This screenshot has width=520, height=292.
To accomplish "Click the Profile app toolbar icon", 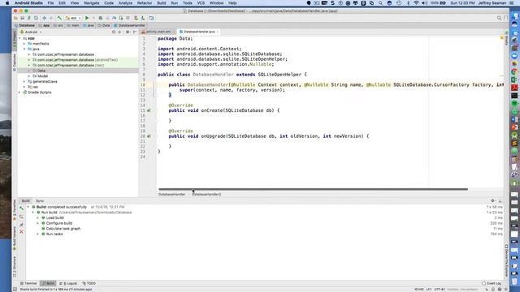I will pos(114,18).
